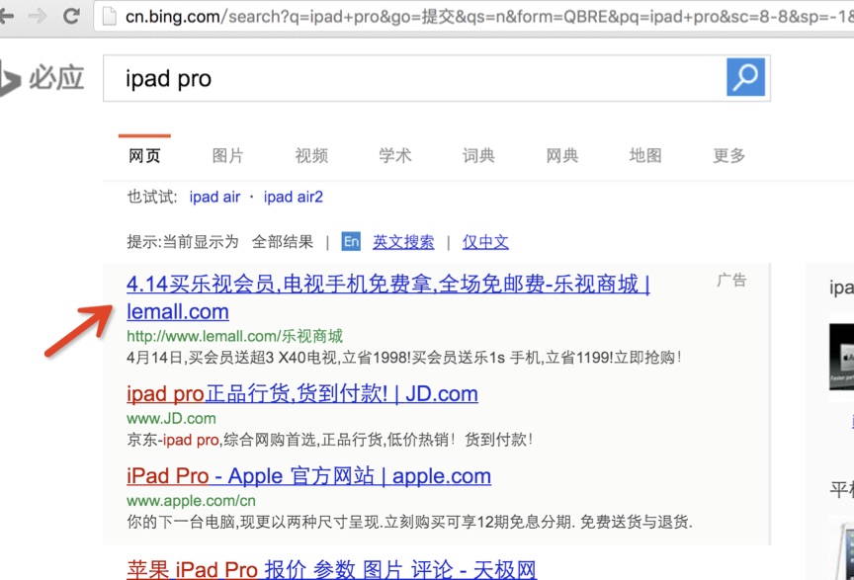
Task: Open the JD.com ipad pro ad result
Action: (302, 393)
